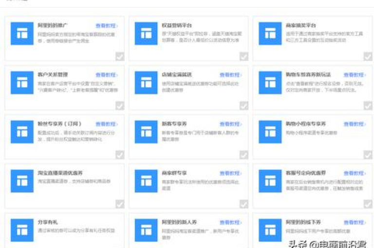Screen dimensions: 374x248
Task: Click the 客服号定向优惠券 card icon
Action: (270, 181)
